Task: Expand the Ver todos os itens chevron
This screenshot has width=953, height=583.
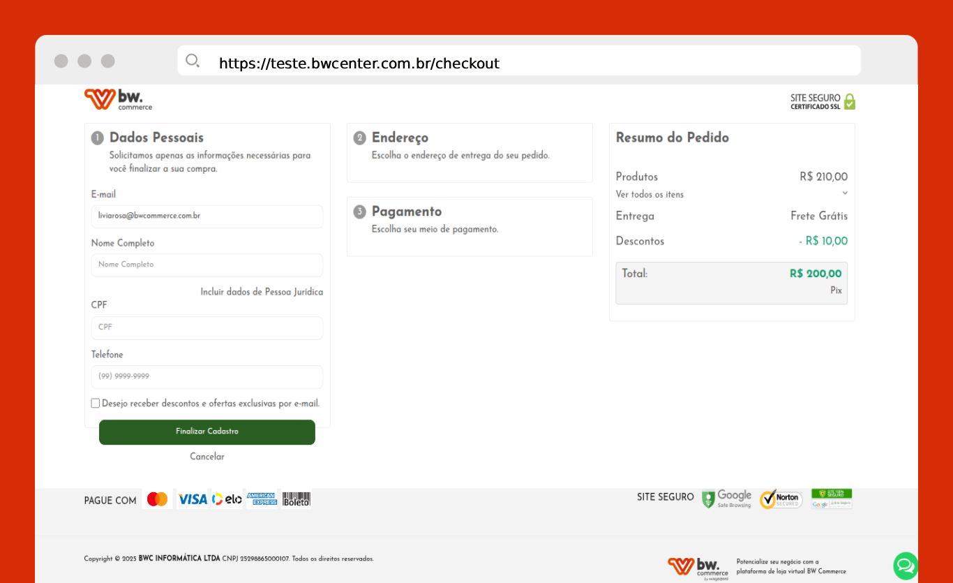Action: point(845,193)
